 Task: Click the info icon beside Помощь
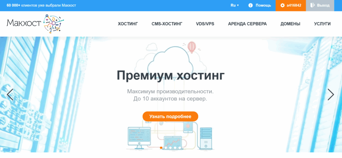pyautogui.click(x=251, y=6)
